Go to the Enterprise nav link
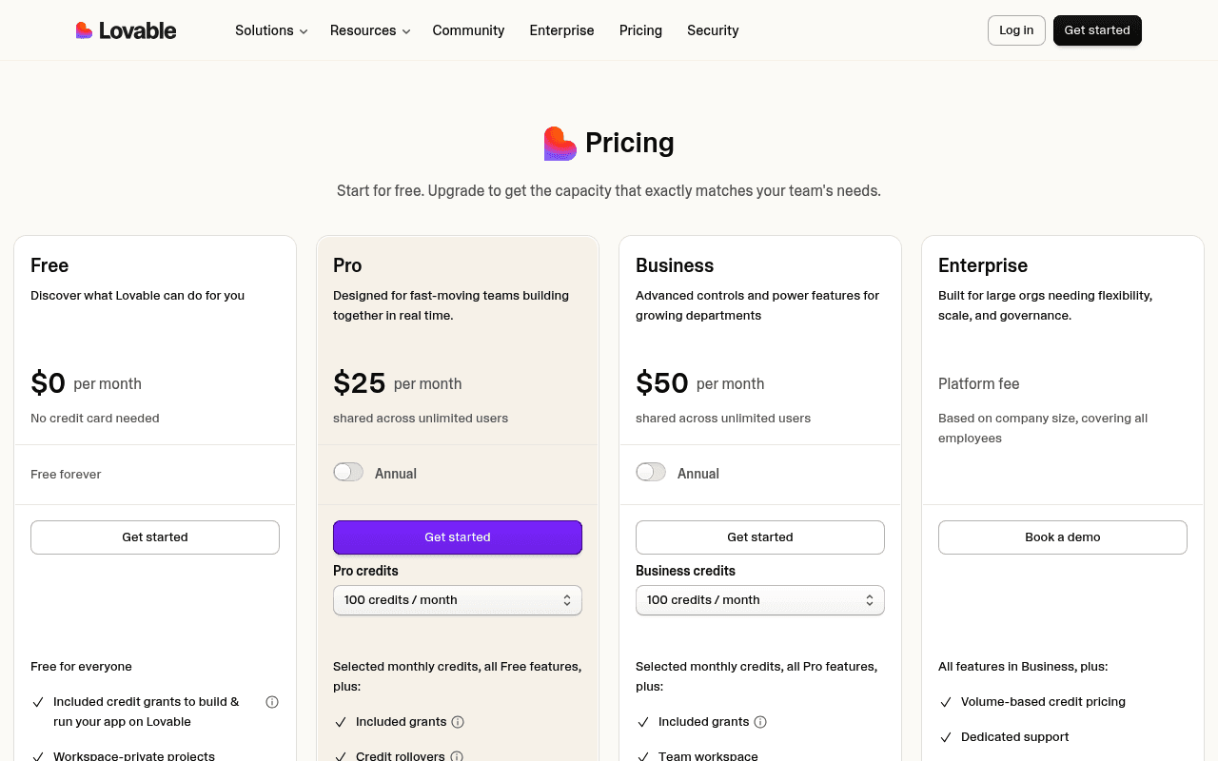1218x761 pixels. click(561, 30)
